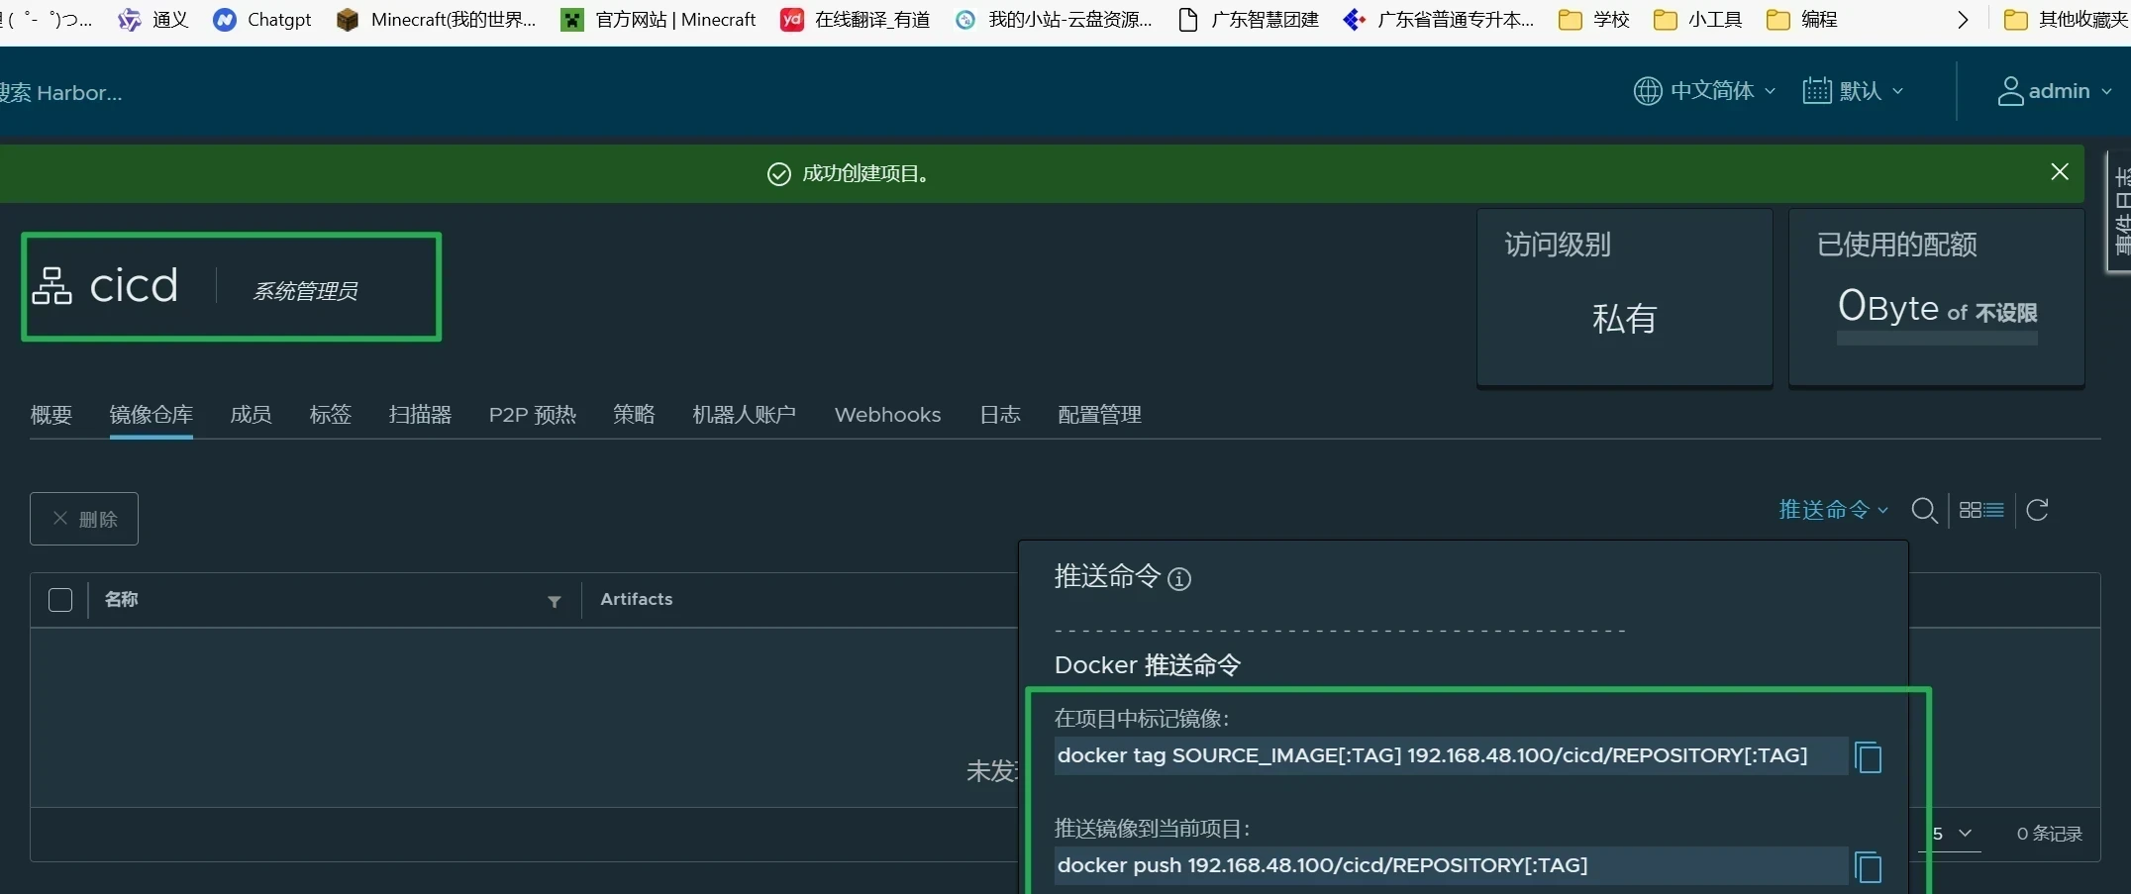Image resolution: width=2131 pixels, height=894 pixels.
Task: Click the 删除 button
Action: 84,519
